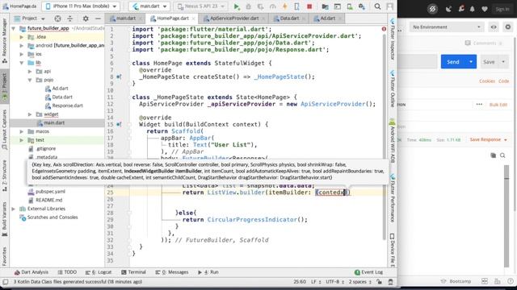The image size is (517, 290).
Task: Click Postman search response magnifier
Action: [502, 155]
